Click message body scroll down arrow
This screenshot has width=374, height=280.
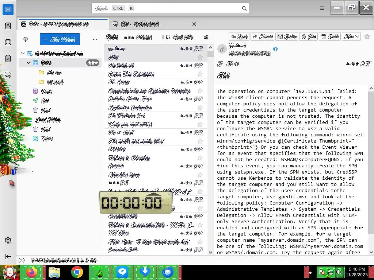(x=371, y=252)
